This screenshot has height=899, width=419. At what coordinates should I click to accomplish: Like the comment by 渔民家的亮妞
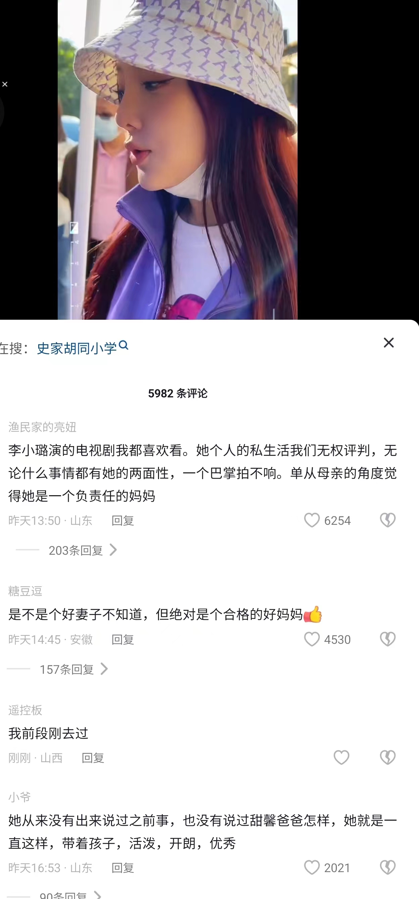click(x=312, y=520)
